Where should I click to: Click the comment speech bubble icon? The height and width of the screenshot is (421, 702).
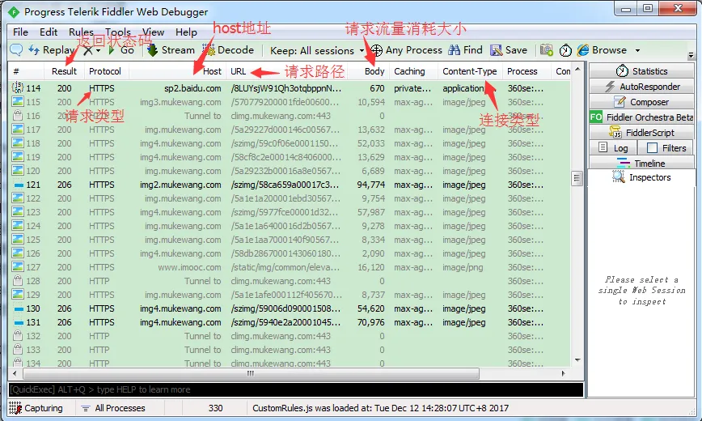16,49
